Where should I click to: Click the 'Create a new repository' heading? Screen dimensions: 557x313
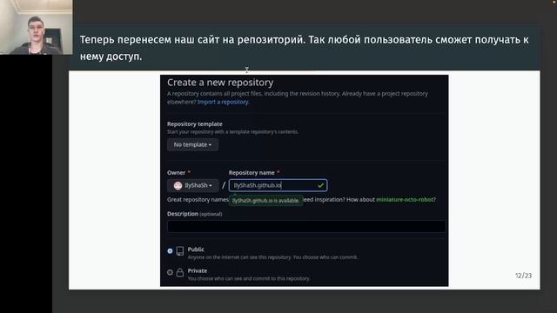pyautogui.click(x=220, y=83)
